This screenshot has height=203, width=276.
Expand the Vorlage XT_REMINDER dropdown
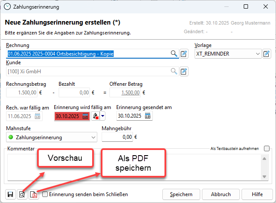(x=257, y=54)
